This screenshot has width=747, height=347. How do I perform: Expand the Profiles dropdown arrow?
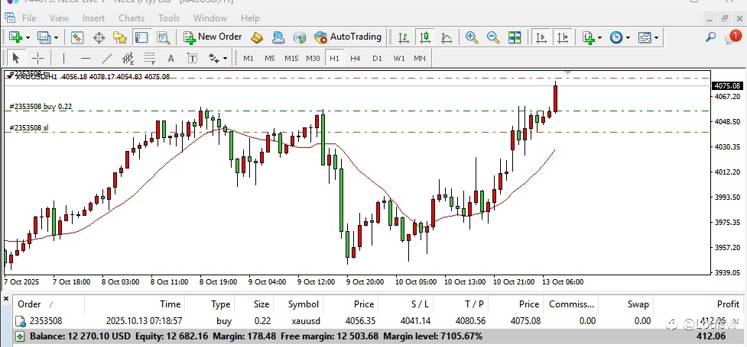[x=56, y=37]
